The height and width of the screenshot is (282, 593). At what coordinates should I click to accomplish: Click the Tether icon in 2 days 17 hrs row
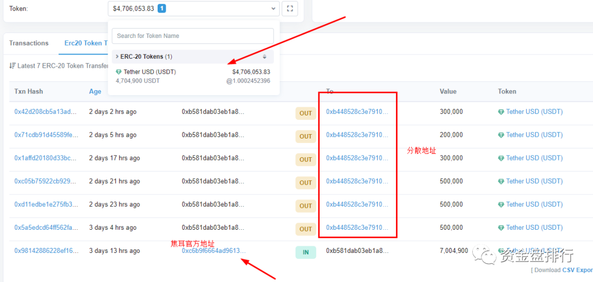[501, 158]
